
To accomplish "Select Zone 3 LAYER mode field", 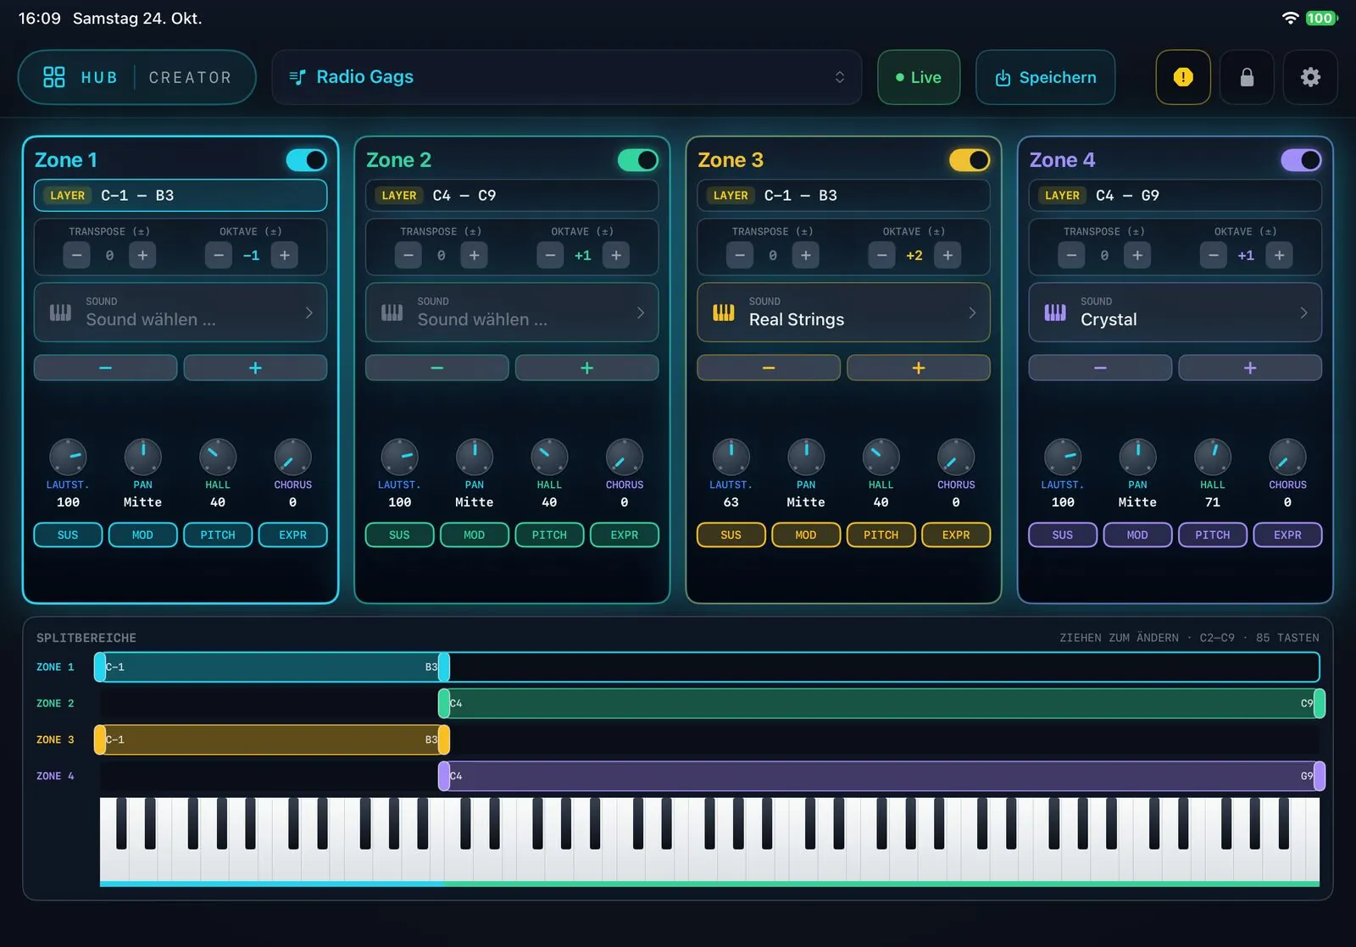I will coord(843,196).
